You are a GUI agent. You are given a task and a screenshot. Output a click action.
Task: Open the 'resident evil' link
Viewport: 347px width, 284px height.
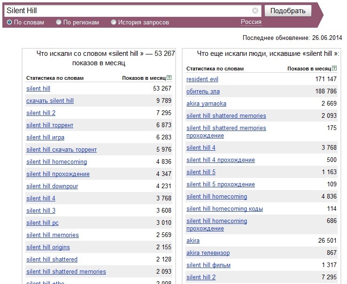click(x=202, y=79)
